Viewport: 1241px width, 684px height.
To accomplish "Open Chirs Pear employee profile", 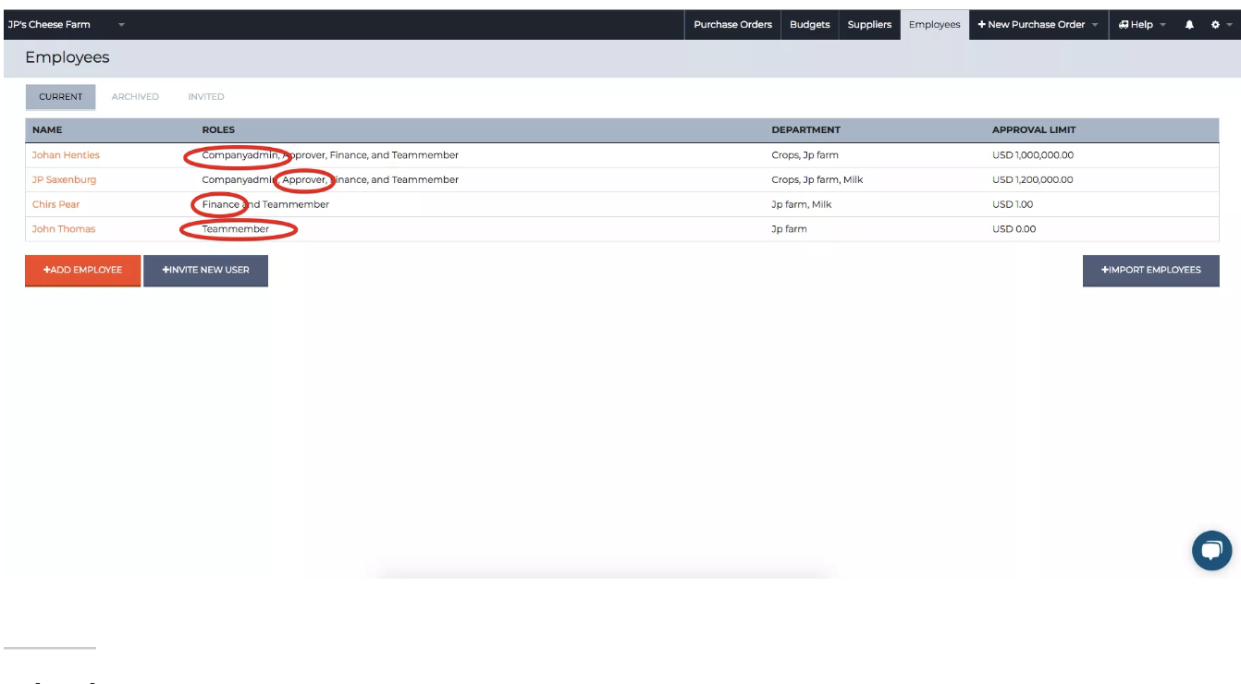I will pos(55,204).
